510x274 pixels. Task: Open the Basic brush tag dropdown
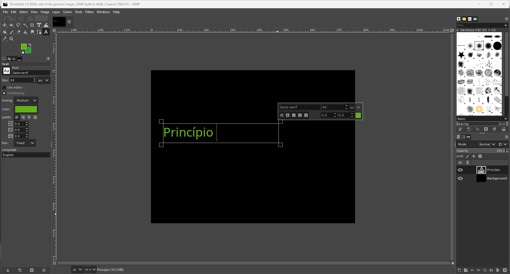coord(505,119)
